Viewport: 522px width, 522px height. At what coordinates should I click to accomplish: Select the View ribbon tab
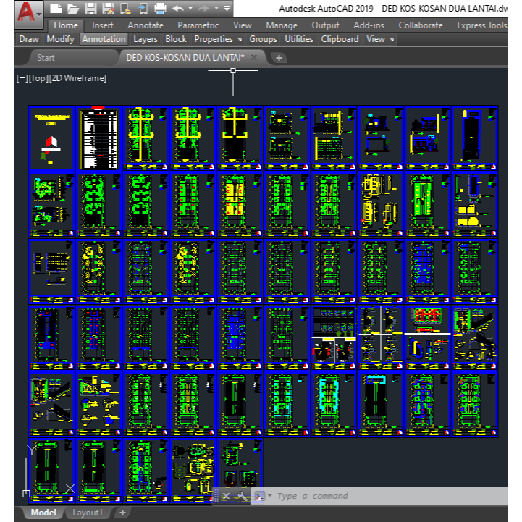[x=242, y=25]
